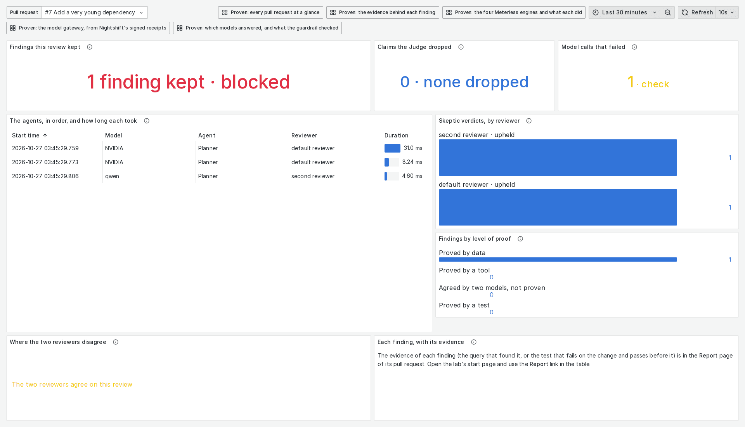Click the 1 · check failed calls value
Viewport: 745px width, 427px height.
648,83
